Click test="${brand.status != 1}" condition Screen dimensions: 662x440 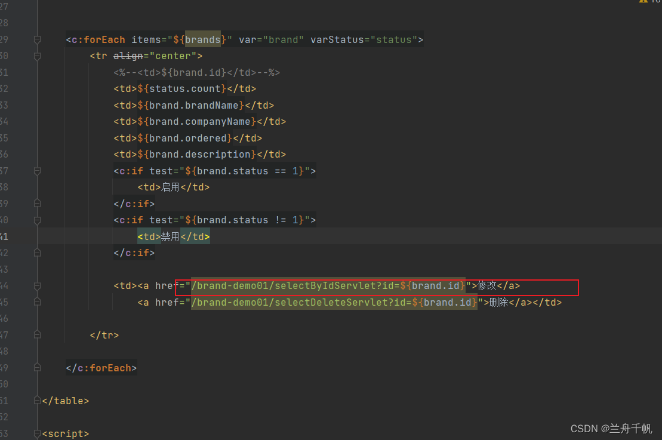230,220
